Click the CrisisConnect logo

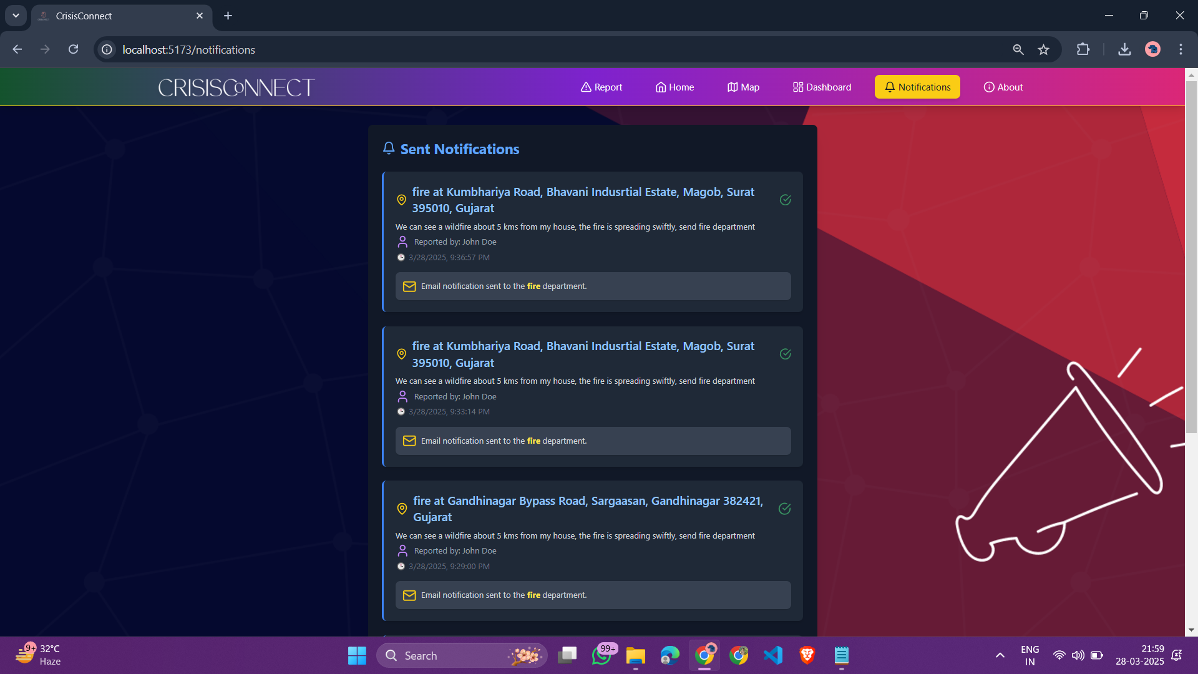pyautogui.click(x=236, y=87)
